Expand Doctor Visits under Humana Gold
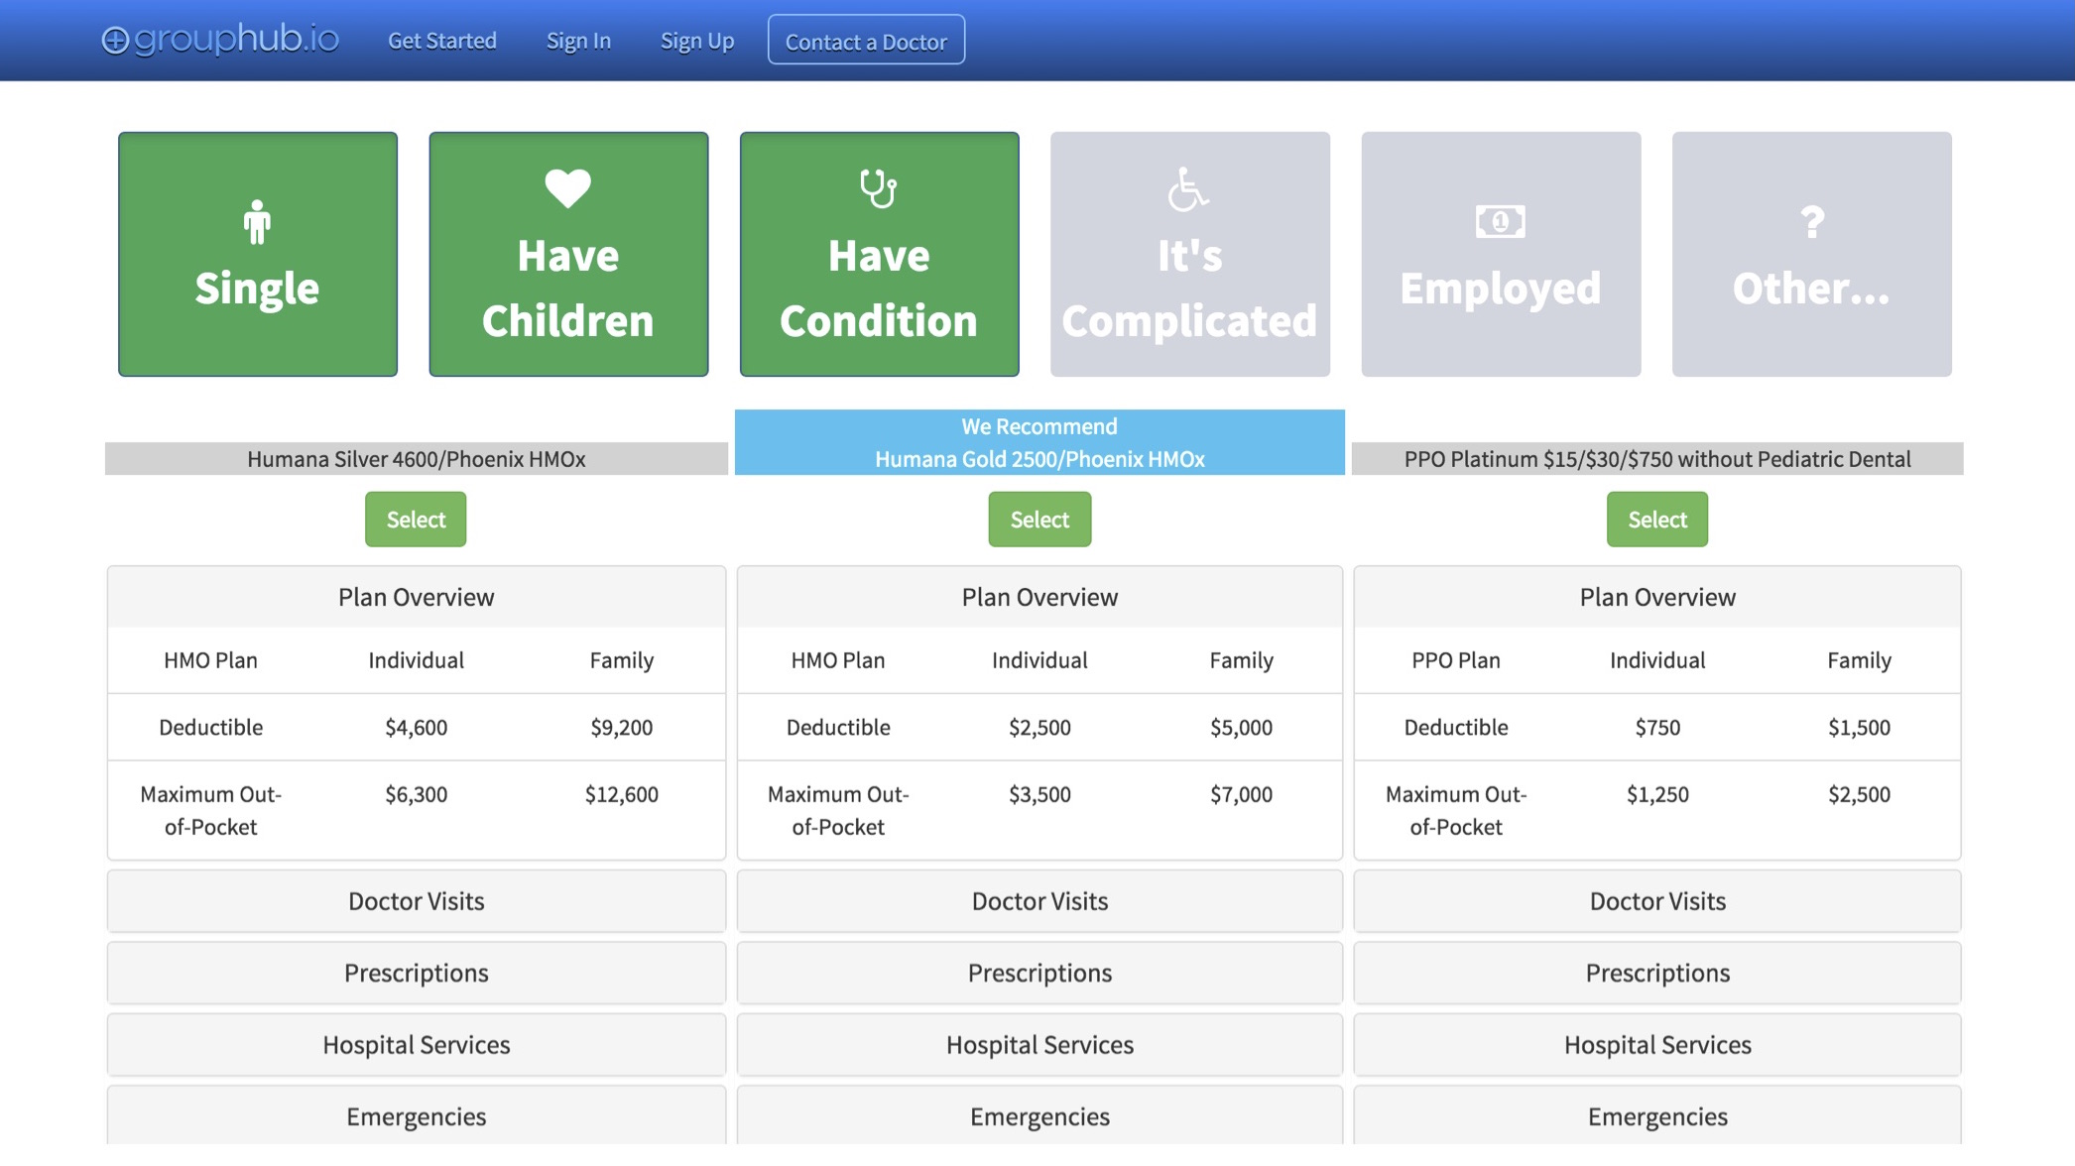2075x1166 pixels. tap(1039, 901)
